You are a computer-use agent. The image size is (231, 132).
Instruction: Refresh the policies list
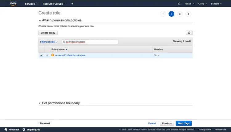pos(189,33)
